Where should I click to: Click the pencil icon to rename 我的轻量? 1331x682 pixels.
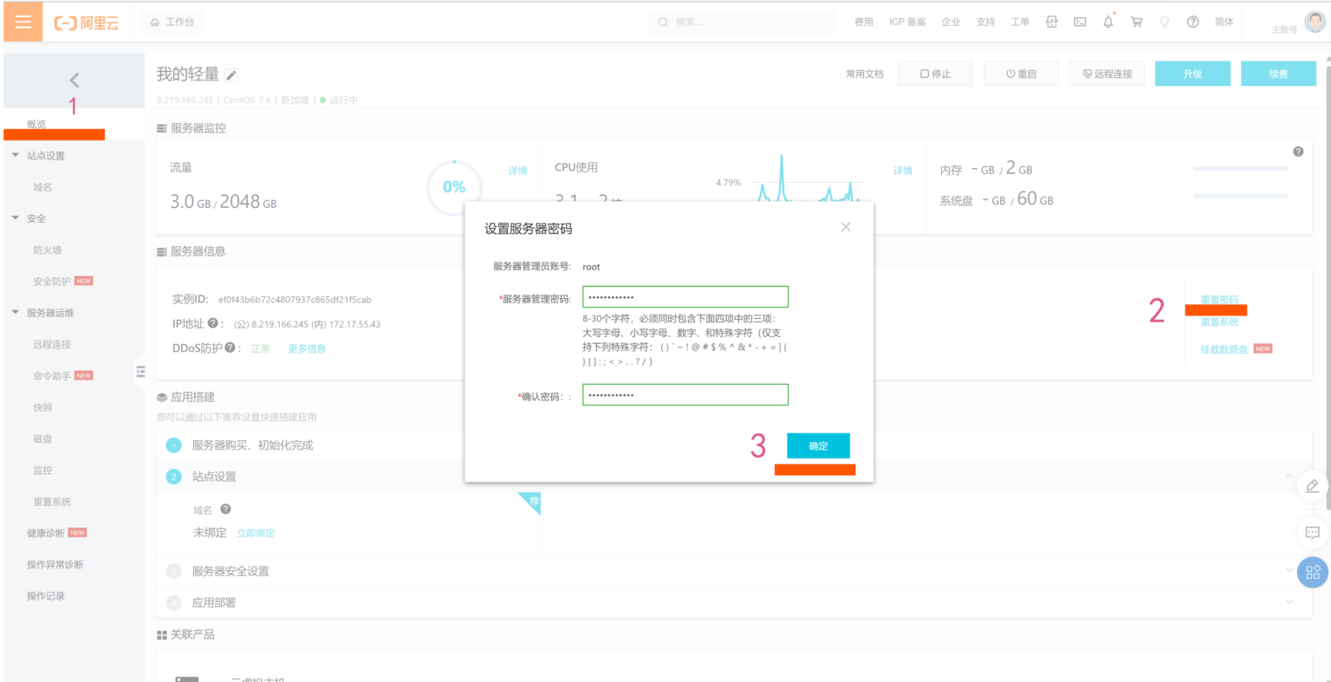(230, 75)
